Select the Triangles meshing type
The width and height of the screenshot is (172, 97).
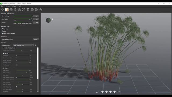(x=2, y=29)
